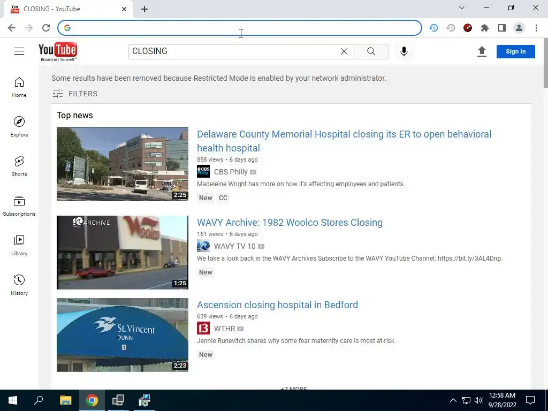This screenshot has width=548, height=411.
Task: Click the WAVY TV 10 channel avatar
Action: 203,246
